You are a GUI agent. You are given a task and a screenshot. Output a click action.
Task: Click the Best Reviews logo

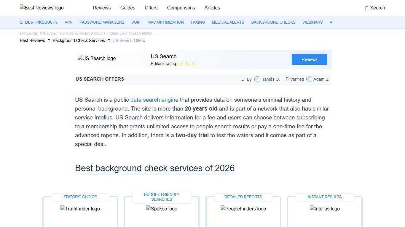pyautogui.click(x=42, y=8)
